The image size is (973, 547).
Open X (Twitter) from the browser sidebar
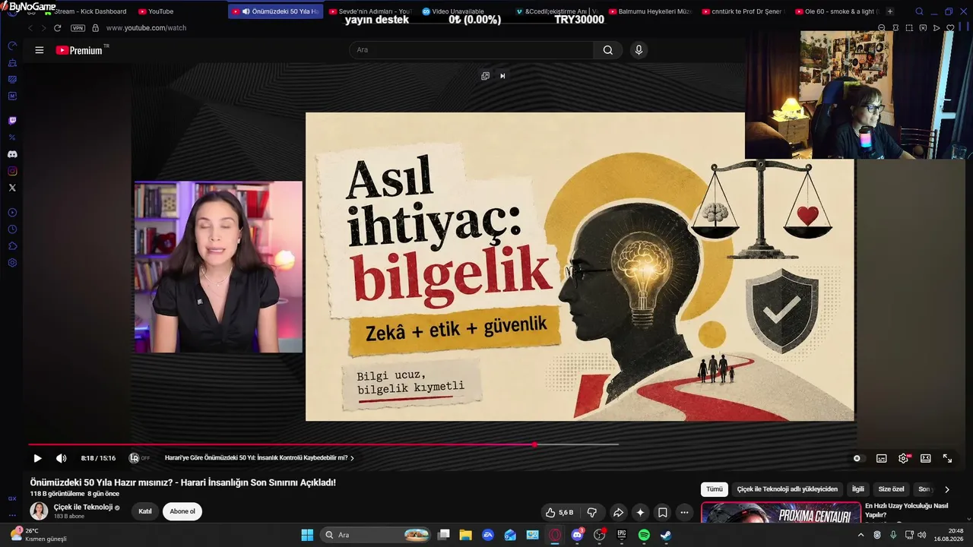(12, 188)
